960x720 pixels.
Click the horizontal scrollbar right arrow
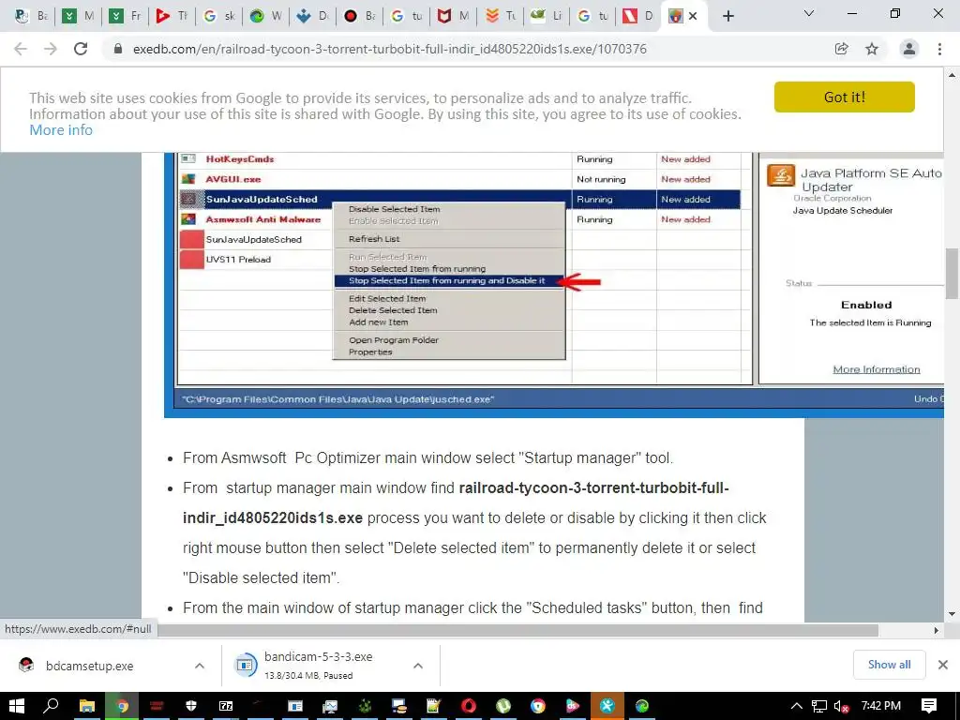click(x=937, y=630)
